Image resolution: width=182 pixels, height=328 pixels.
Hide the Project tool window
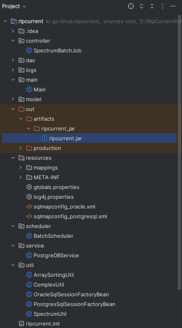click(173, 6)
